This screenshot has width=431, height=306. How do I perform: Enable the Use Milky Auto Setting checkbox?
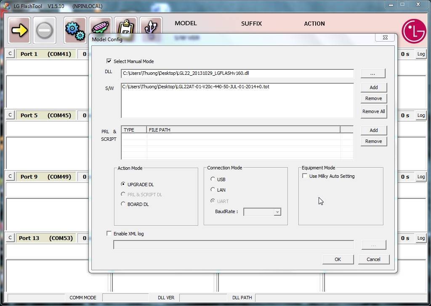click(305, 176)
